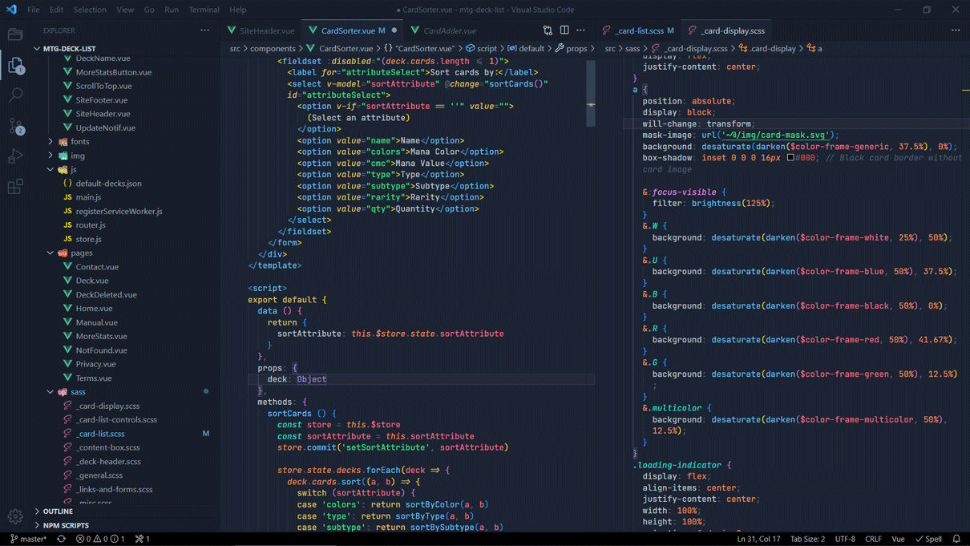
Task: Switch to CardAdder.vue tab
Action: [443, 30]
